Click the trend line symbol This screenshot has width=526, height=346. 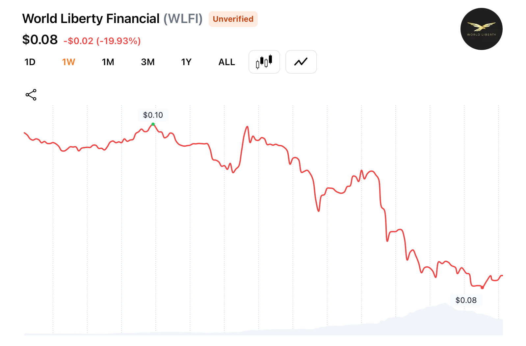pos(301,62)
